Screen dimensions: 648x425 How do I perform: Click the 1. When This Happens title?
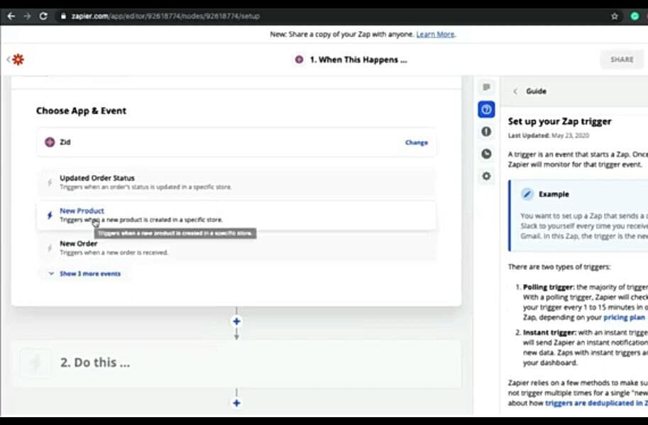pyautogui.click(x=358, y=60)
